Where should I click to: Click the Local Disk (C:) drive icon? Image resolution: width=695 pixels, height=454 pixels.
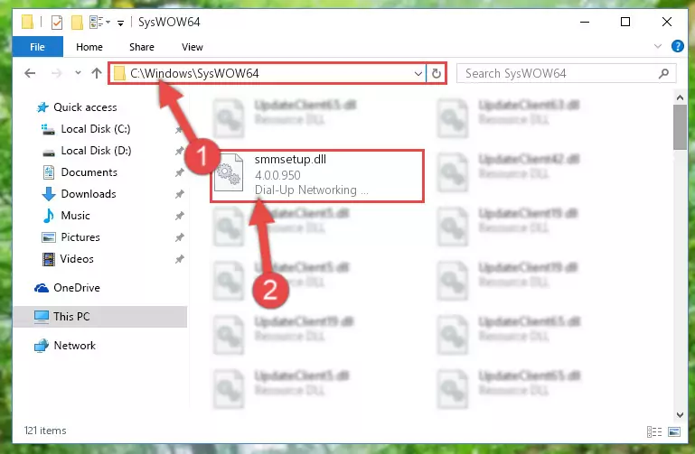(x=48, y=129)
